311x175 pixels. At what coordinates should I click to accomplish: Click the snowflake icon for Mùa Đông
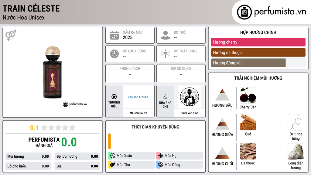coord(160,165)
